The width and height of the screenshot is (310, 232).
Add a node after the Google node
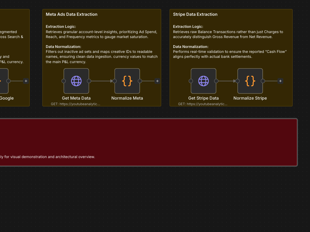tap(26, 81)
